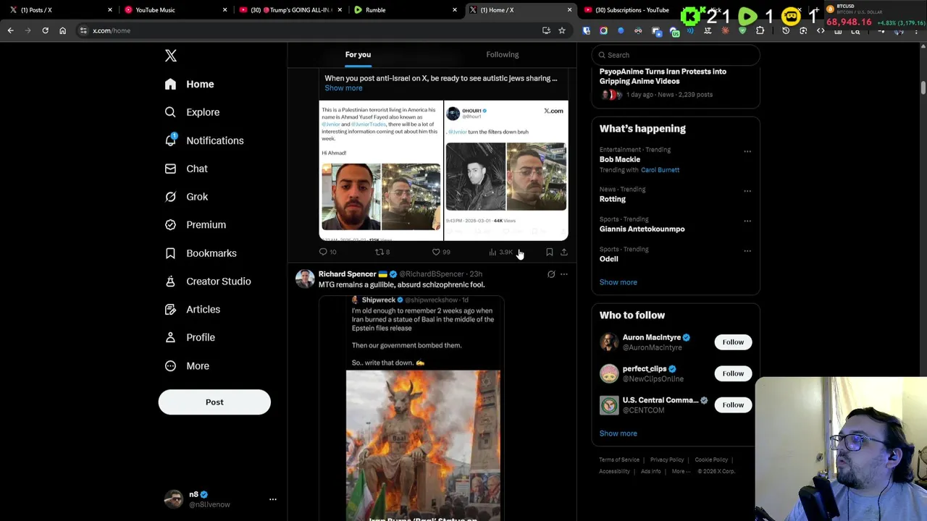View analytics showing 3.9K views
The height and width of the screenshot is (521, 927).
[x=500, y=252]
